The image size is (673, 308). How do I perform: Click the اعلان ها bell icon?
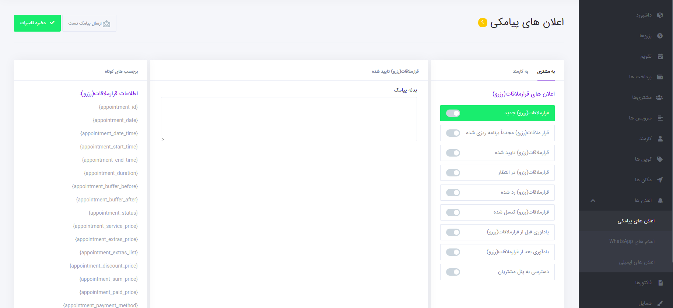[660, 200]
